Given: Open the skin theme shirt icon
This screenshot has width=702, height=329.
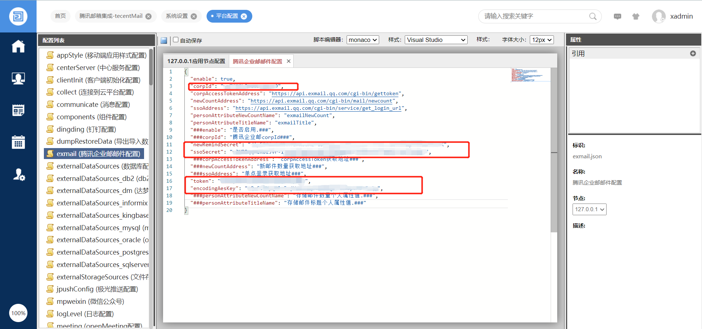Looking at the screenshot, I should [x=636, y=16].
